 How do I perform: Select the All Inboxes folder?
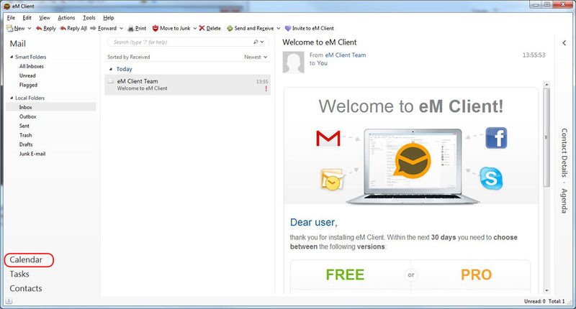point(32,66)
